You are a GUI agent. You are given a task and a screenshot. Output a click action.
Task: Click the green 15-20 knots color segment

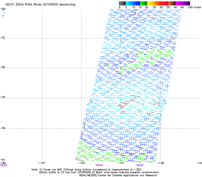(144, 3)
